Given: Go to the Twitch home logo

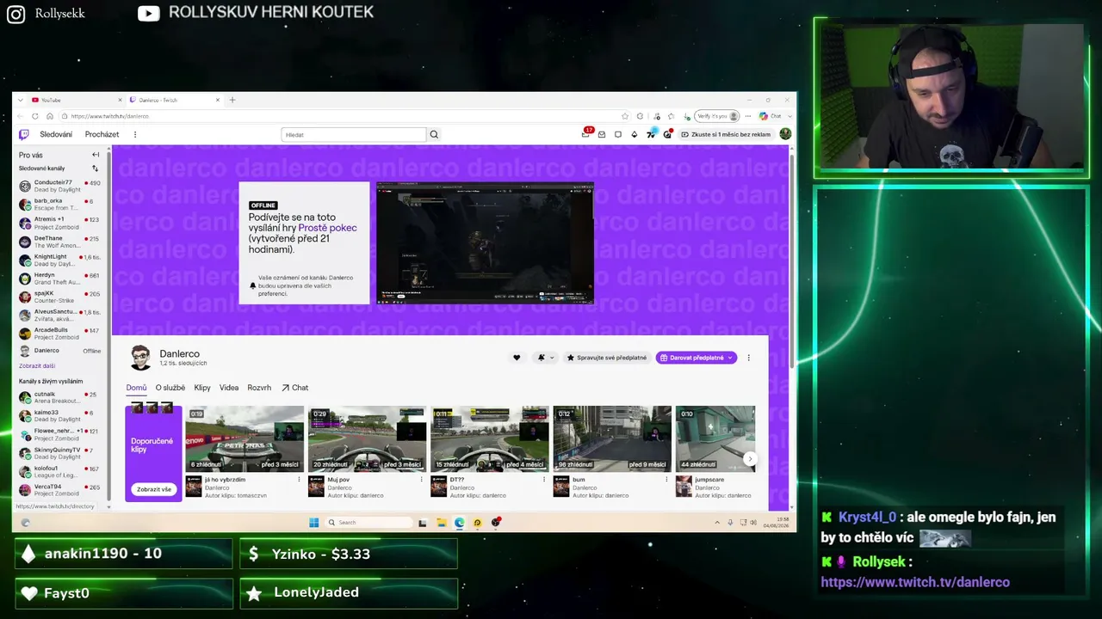Looking at the screenshot, I should click(24, 134).
